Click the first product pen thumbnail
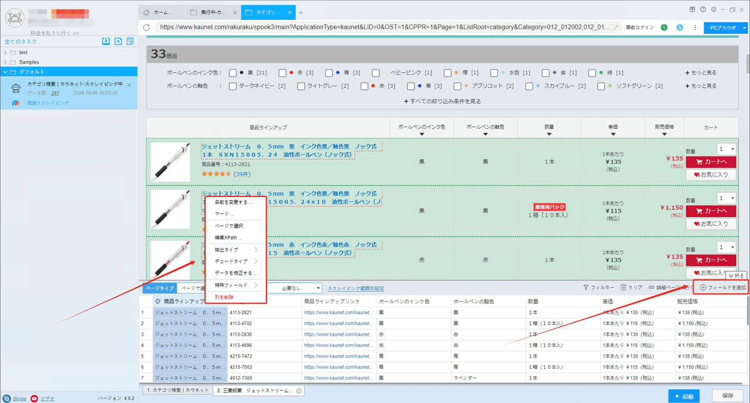 tap(170, 162)
